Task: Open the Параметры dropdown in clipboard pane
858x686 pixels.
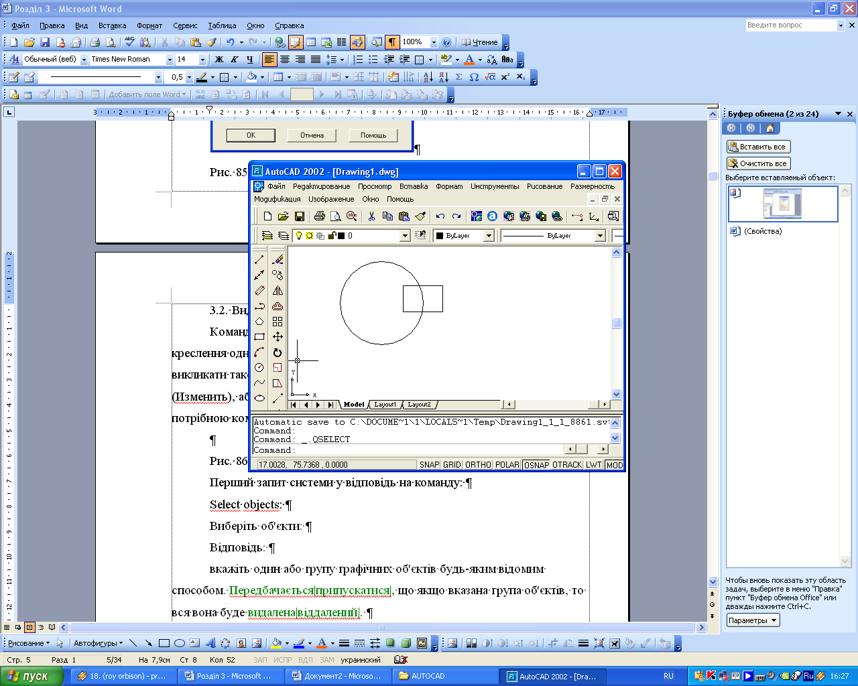Action: click(x=753, y=620)
